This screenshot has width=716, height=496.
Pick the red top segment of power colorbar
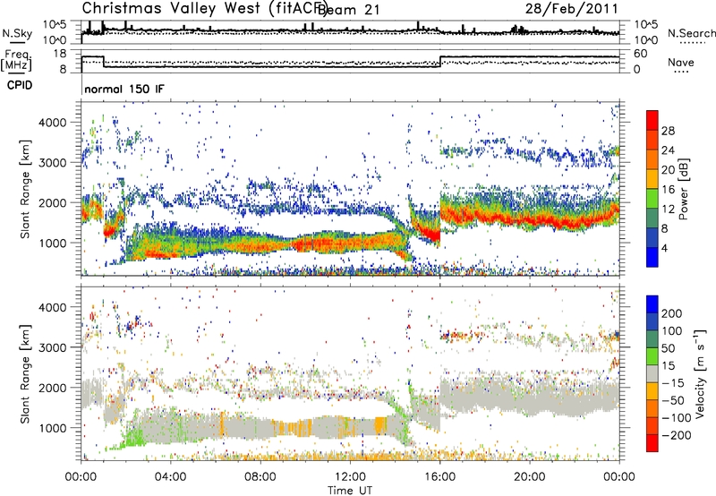pos(652,120)
